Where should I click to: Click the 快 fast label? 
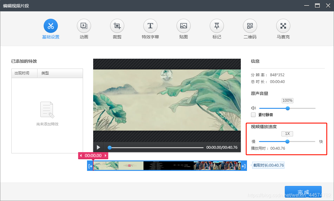(x=321, y=142)
